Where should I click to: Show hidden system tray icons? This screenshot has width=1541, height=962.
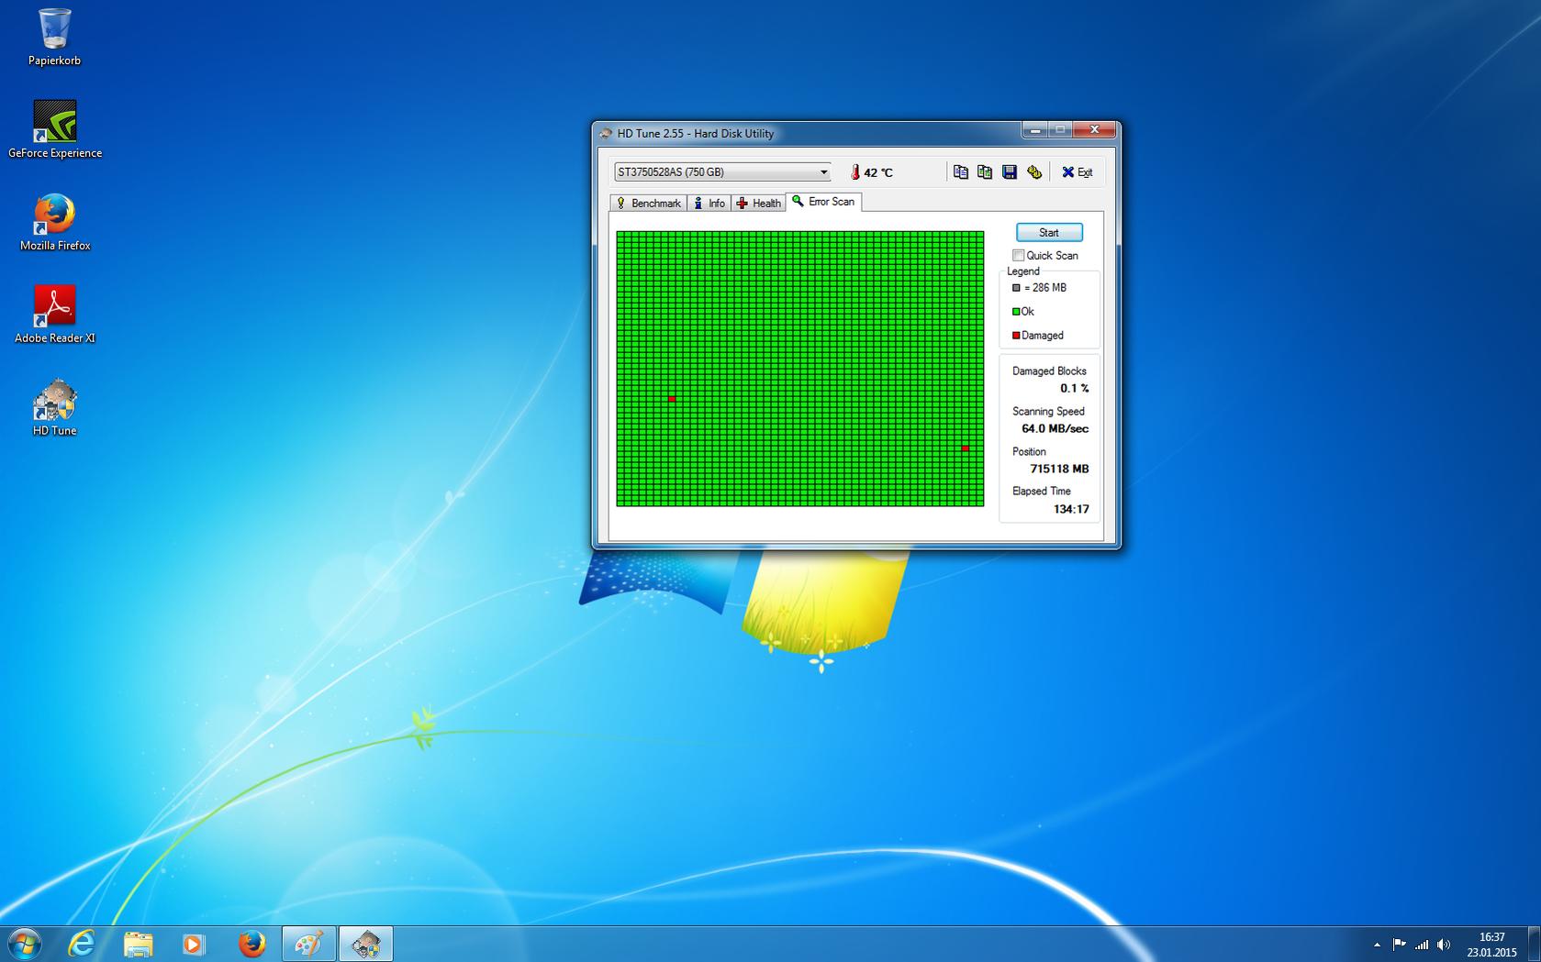(x=1377, y=945)
